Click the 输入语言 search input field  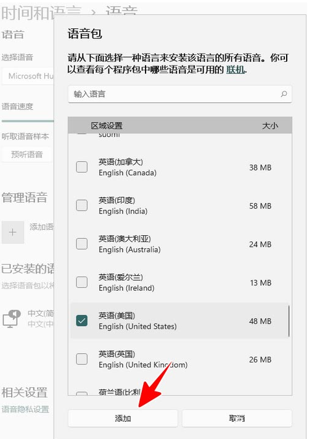[x=180, y=94]
